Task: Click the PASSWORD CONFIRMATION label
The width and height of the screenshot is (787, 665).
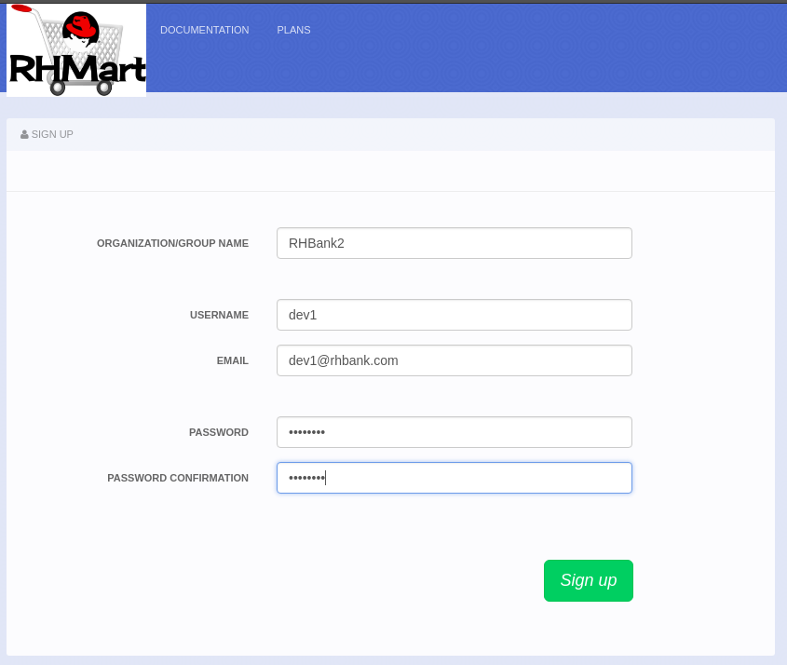Action: (x=178, y=478)
